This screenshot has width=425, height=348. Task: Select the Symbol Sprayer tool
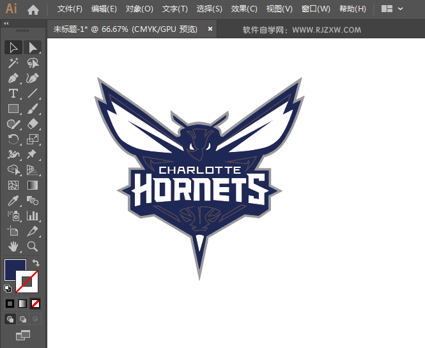tap(13, 216)
